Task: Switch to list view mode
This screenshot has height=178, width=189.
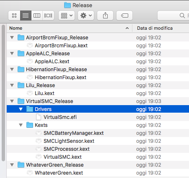Action: 26,15
